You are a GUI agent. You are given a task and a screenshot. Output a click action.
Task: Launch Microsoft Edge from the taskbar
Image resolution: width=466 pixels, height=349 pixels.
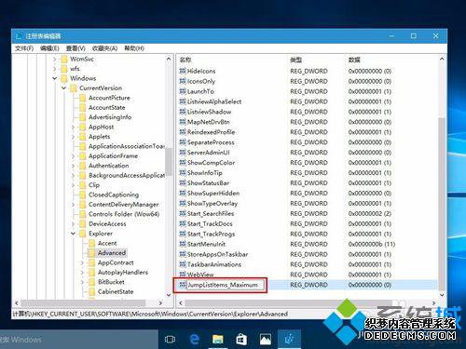(195, 340)
